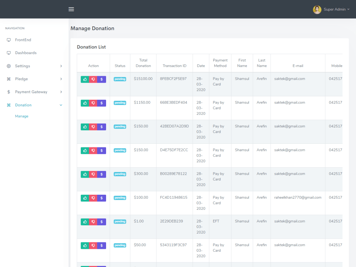Viewport: 356px width, 267px height.
Task: Click the pending status badge on $300.00 donation
Action: [x=120, y=174]
